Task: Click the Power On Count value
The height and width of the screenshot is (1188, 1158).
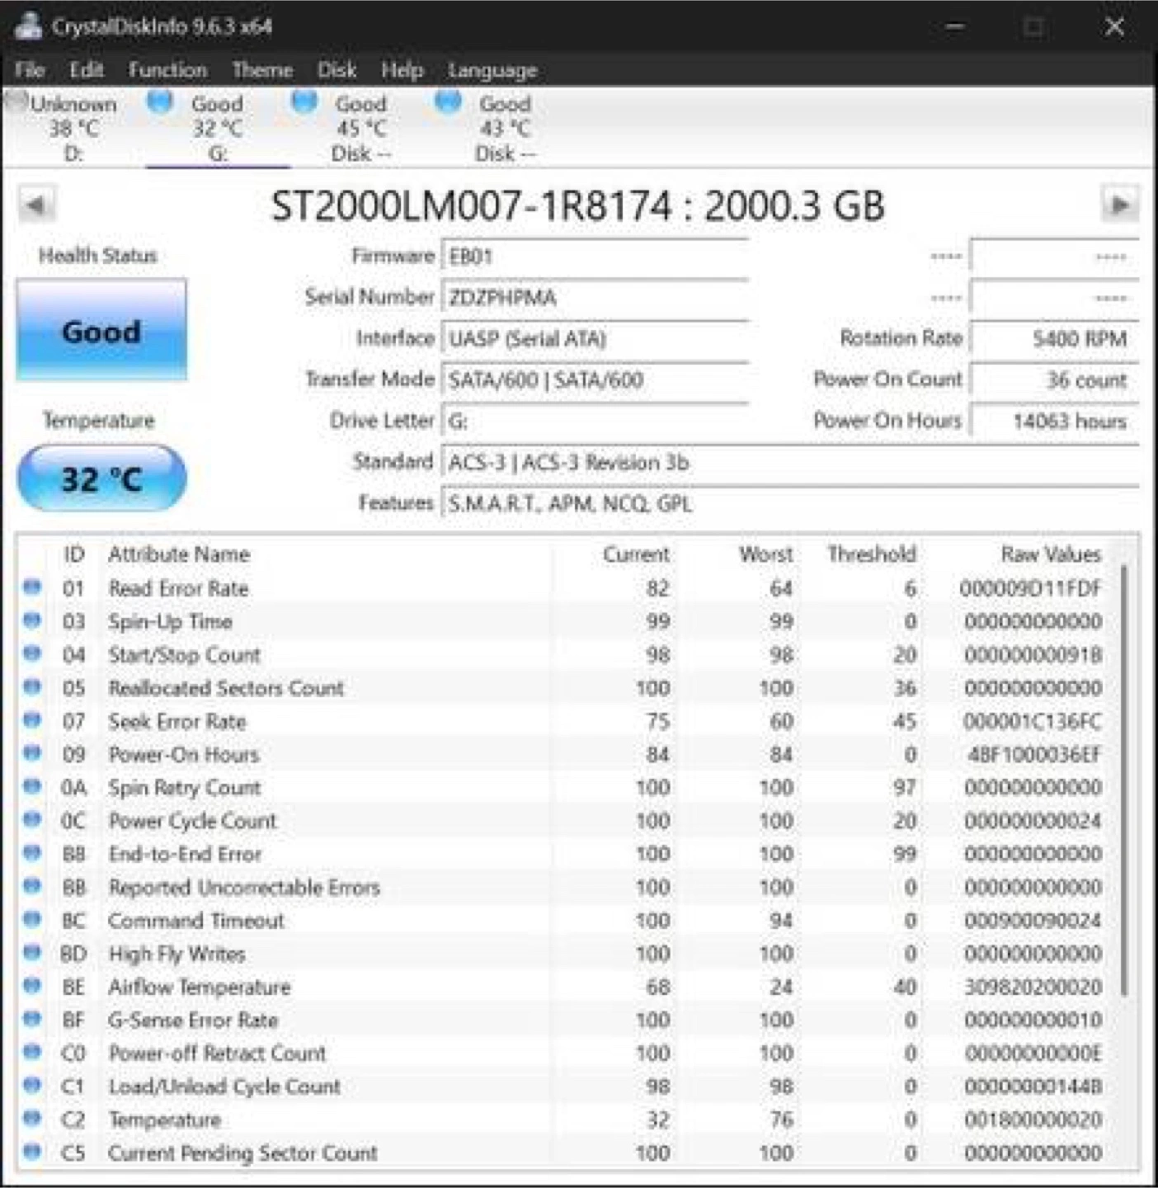Action: click(1054, 380)
